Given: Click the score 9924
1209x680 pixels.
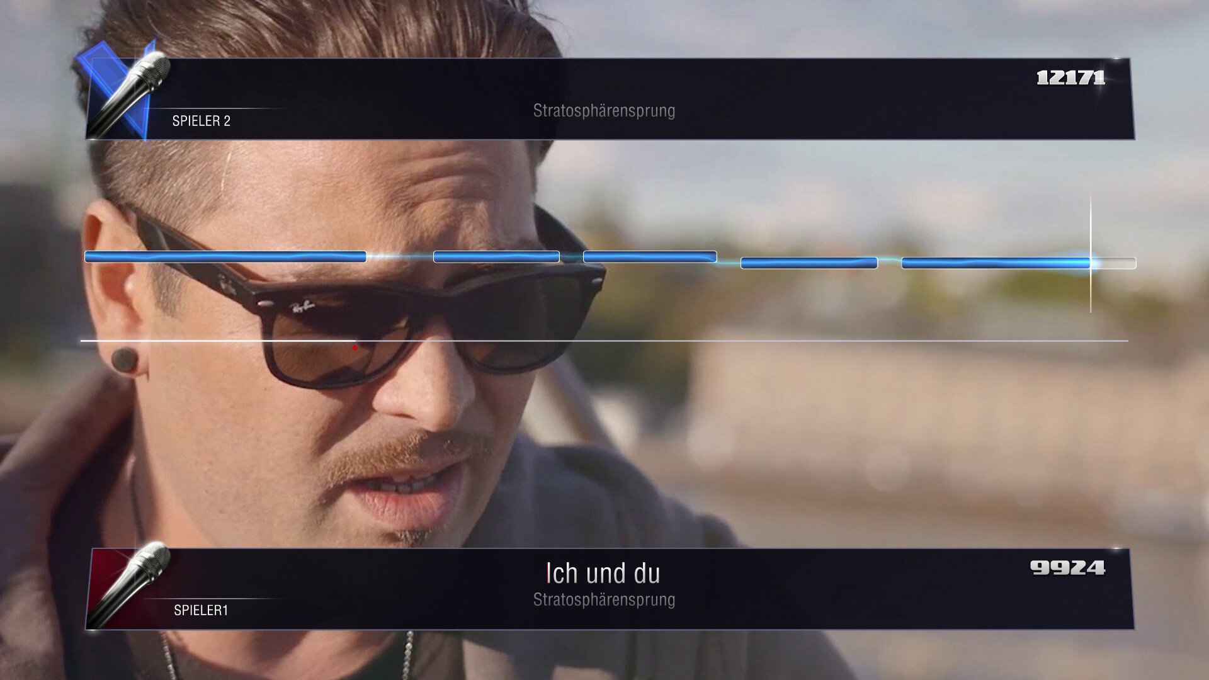Looking at the screenshot, I should click(1068, 568).
